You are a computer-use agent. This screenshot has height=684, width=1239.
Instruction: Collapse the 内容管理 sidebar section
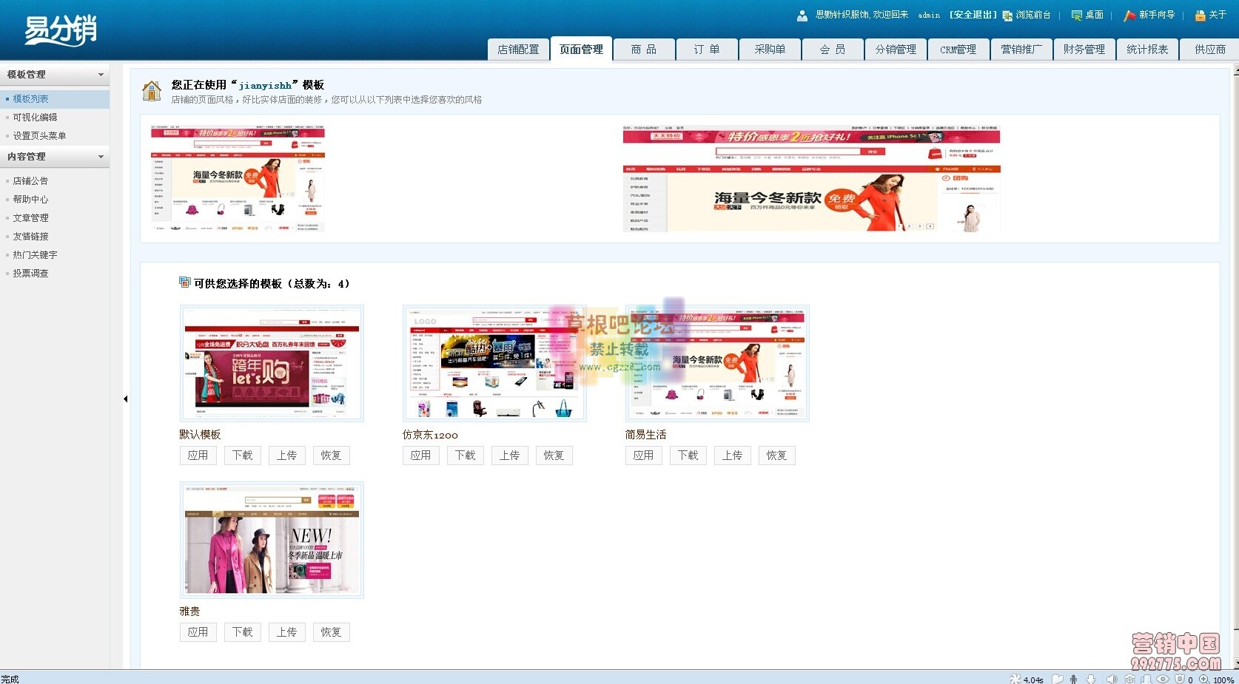101,156
